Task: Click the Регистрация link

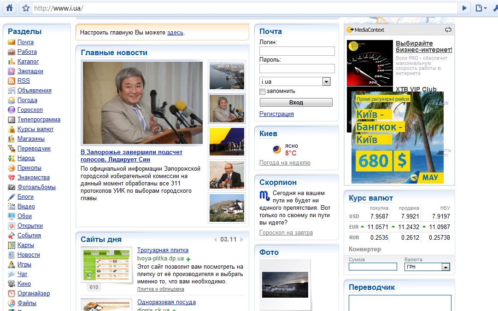Action: (x=276, y=114)
